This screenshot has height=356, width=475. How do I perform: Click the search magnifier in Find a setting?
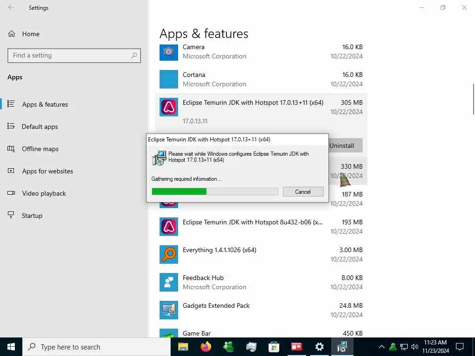point(134,56)
